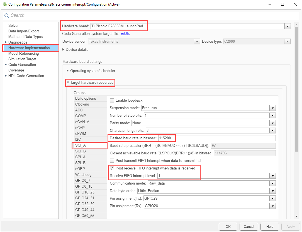Expand Device details section
Image resolution: width=302 pixels, height=232 pixels.
point(63,50)
